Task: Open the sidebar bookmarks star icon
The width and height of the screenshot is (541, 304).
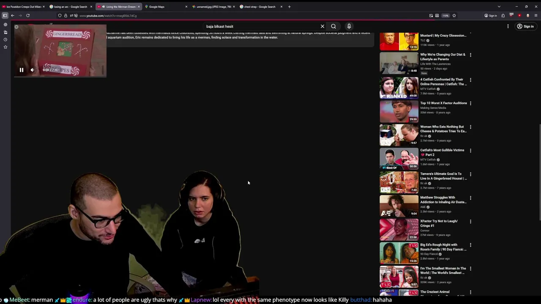Action: coord(5,47)
